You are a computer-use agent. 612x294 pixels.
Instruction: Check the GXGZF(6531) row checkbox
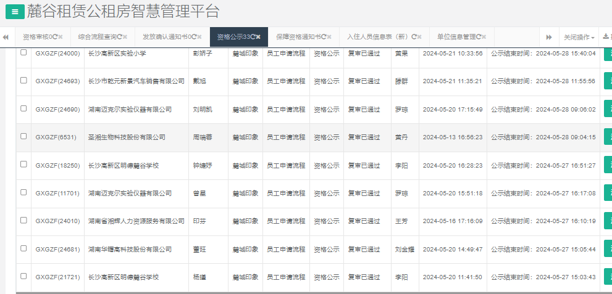click(24, 136)
